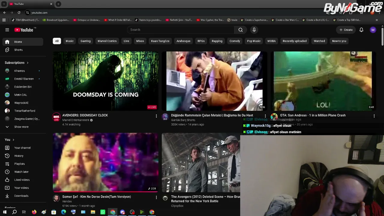Select the Marvel Comics filter chip
This screenshot has height=216, width=384.
coord(107,41)
